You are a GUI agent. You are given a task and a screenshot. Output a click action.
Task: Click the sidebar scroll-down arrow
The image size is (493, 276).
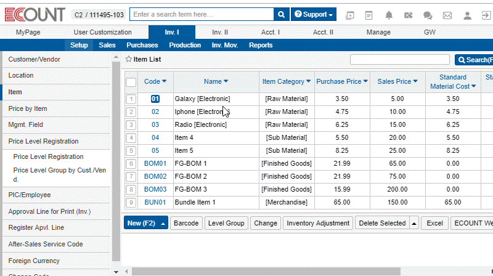(116, 272)
